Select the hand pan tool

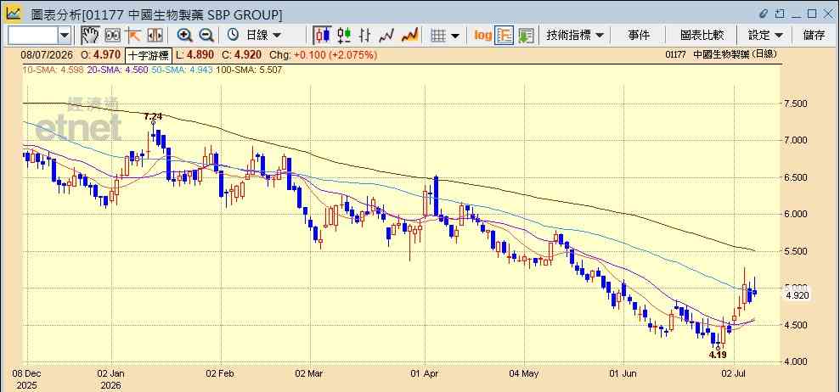point(90,36)
